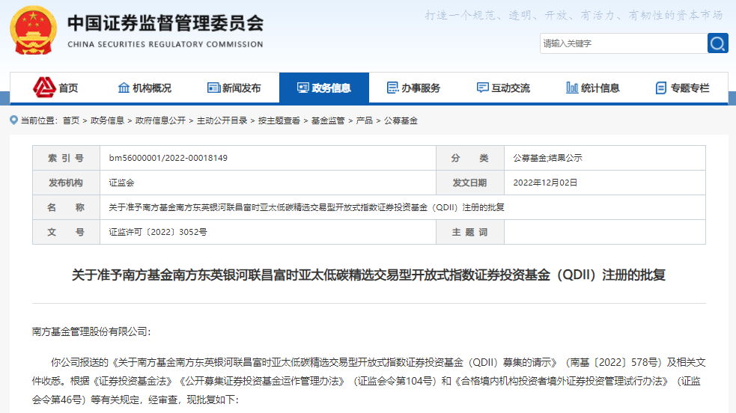736x413 pixels.
Task: Click the document icon beside 办事服务
Action: (x=392, y=88)
